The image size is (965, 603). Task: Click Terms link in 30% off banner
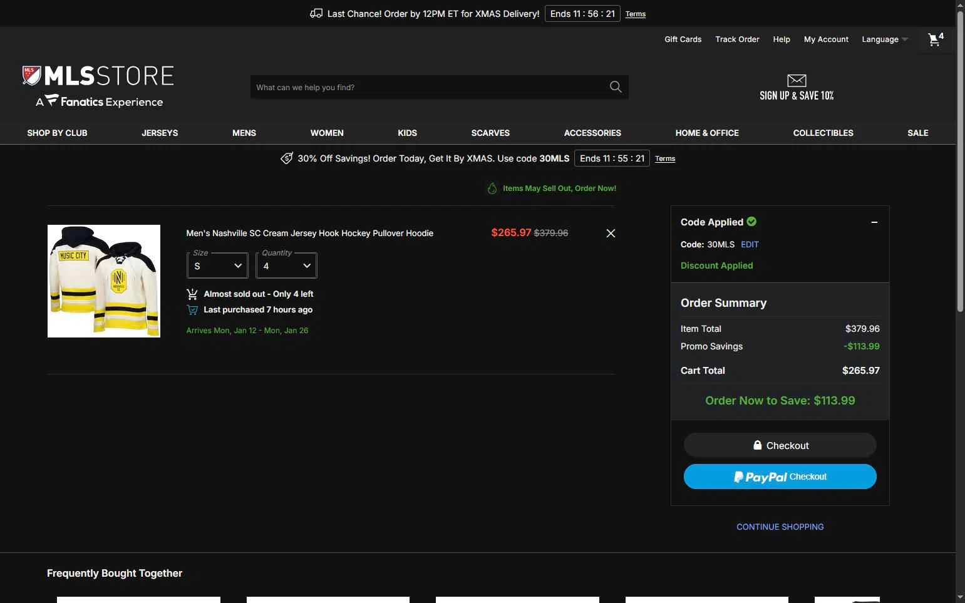click(665, 158)
